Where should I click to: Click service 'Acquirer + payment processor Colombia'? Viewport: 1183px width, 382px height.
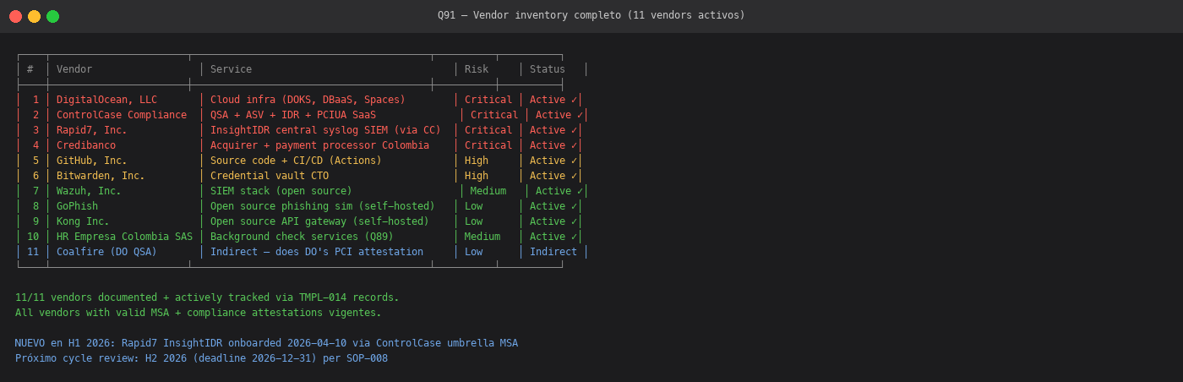(x=319, y=145)
